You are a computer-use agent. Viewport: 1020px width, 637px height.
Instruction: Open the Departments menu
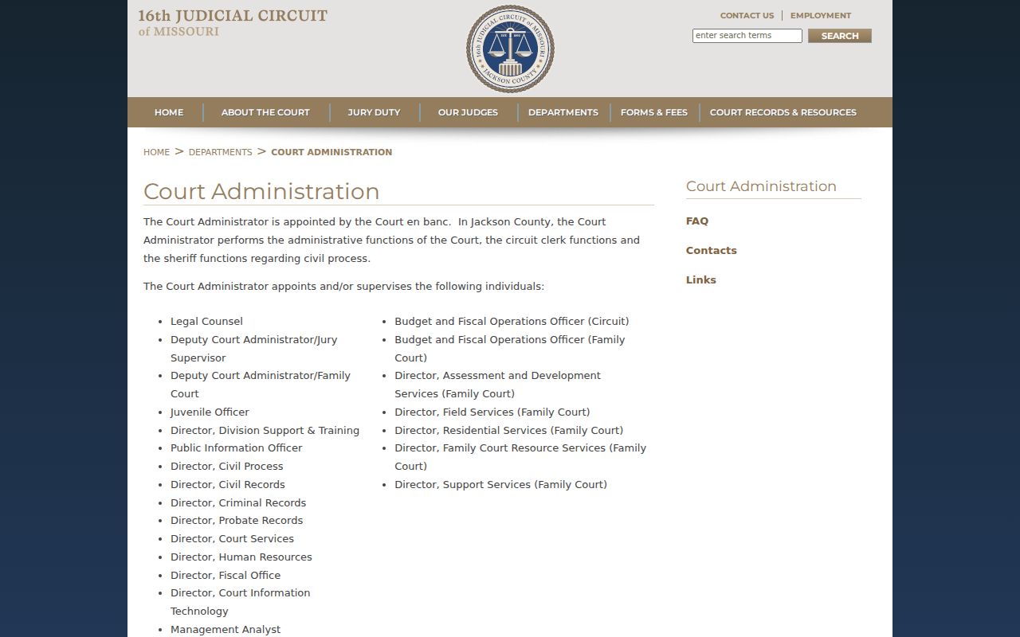pos(563,112)
